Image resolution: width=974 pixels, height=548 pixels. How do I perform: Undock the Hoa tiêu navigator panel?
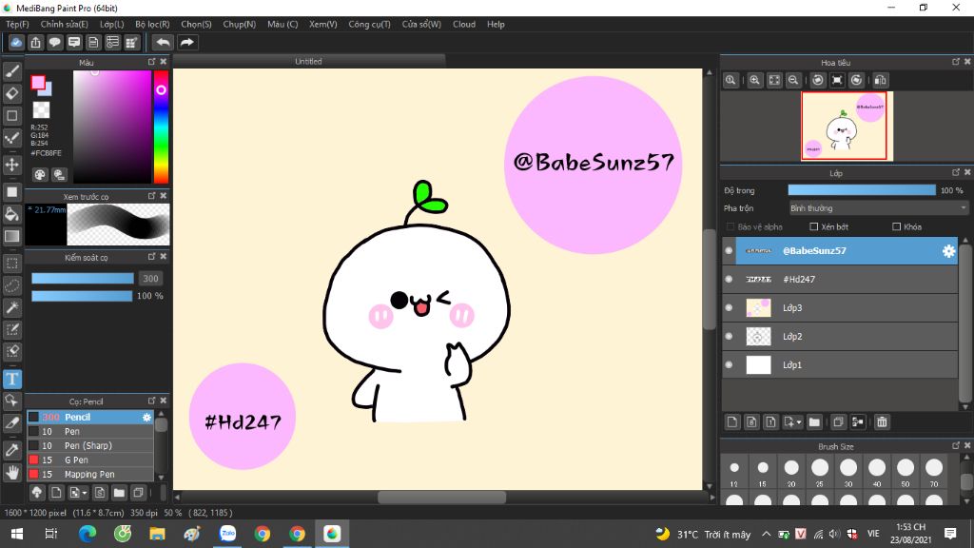coord(955,62)
